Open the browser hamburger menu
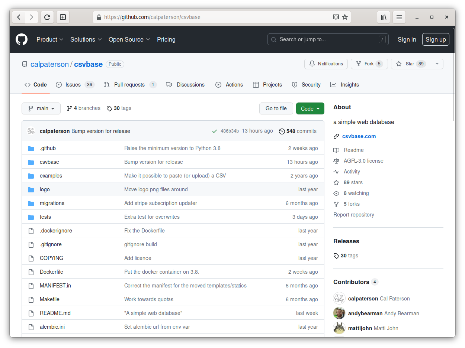The height and width of the screenshot is (348, 465). [x=399, y=17]
